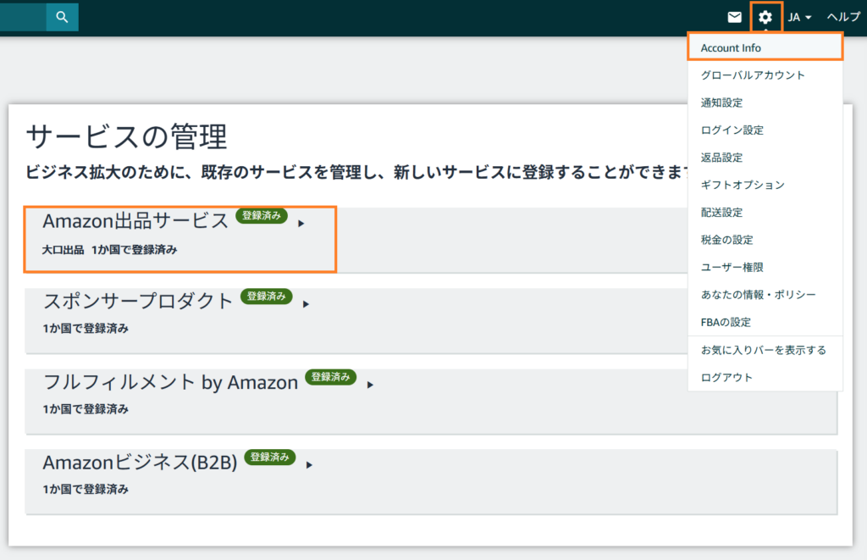Open the JA language dropdown
867x560 pixels.
(799, 17)
